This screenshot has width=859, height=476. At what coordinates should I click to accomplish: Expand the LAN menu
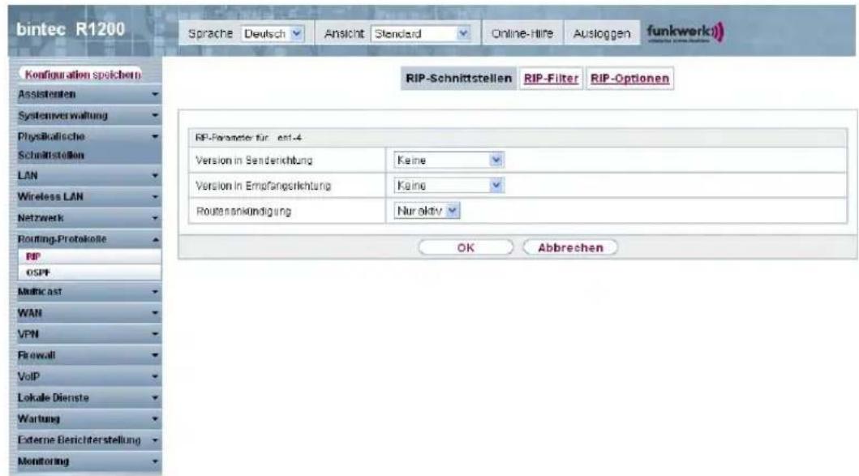pos(87,176)
